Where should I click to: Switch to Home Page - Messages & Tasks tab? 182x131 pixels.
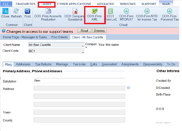[25, 37]
